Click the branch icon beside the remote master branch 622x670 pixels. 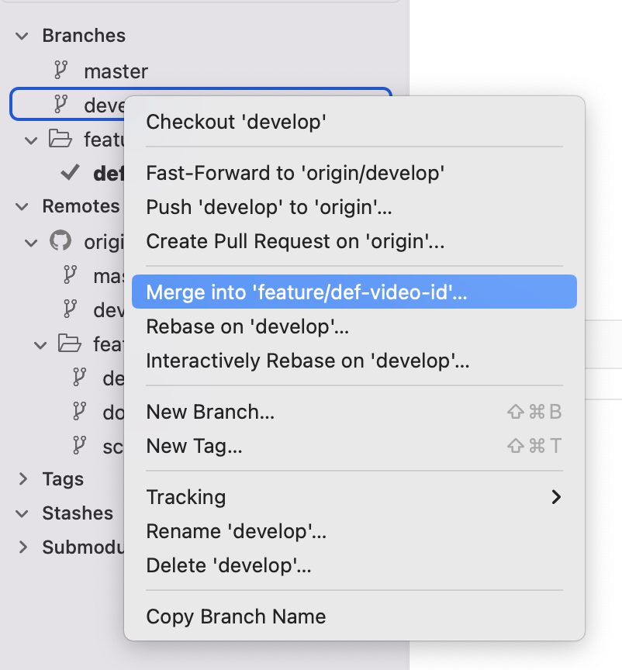(x=71, y=276)
